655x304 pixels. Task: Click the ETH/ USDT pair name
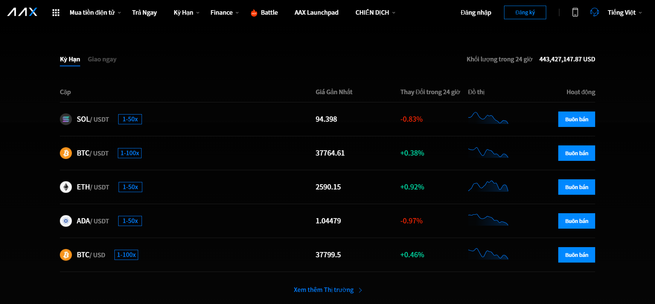93,187
